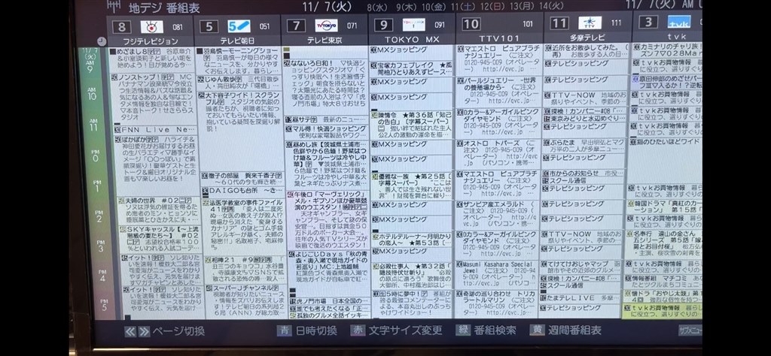Click the blue 青 key for 日時切換
Screen dimensions: 771x356
coord(284,330)
